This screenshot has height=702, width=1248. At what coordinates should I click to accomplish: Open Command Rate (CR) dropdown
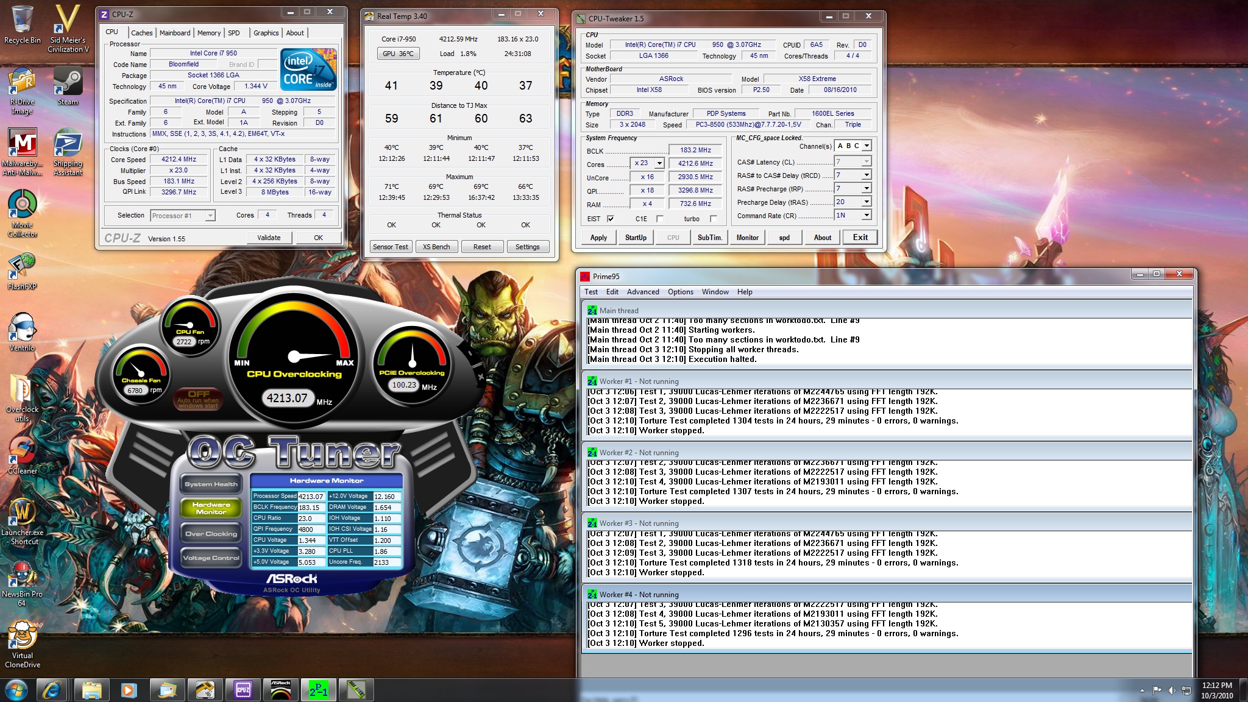[x=867, y=215]
